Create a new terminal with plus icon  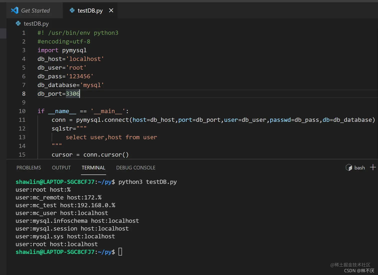click(373, 167)
